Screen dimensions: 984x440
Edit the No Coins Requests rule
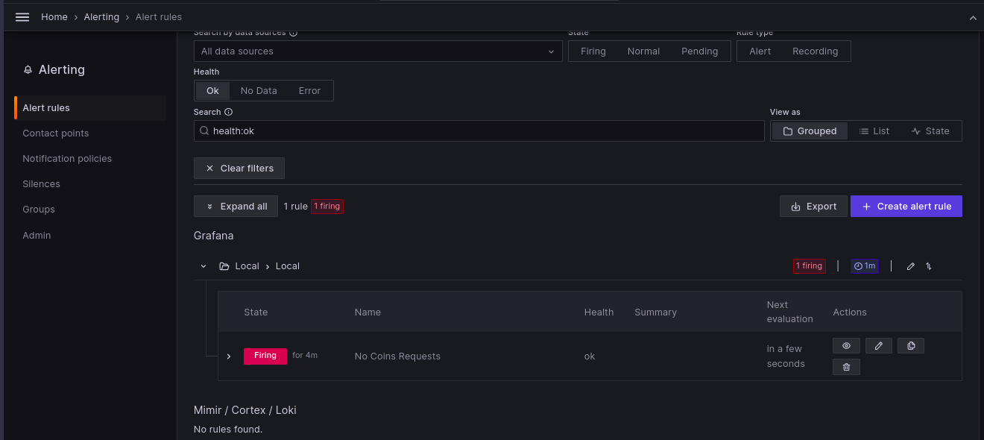pyautogui.click(x=879, y=346)
